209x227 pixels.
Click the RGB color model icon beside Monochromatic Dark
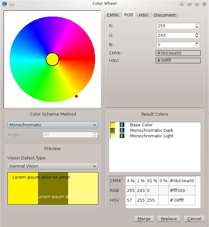click(x=122, y=130)
